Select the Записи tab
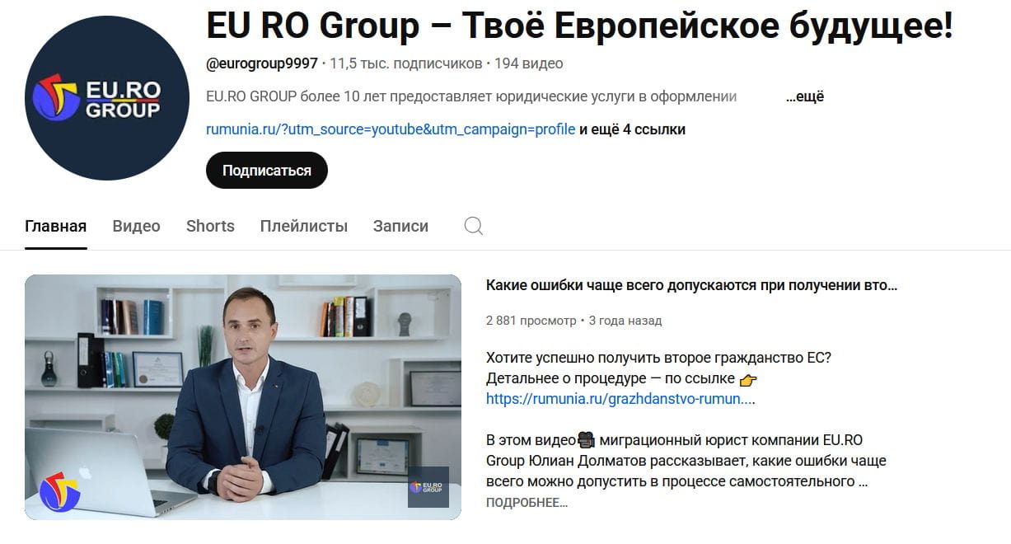Image resolution: width=1011 pixels, height=544 pixels. point(400,226)
